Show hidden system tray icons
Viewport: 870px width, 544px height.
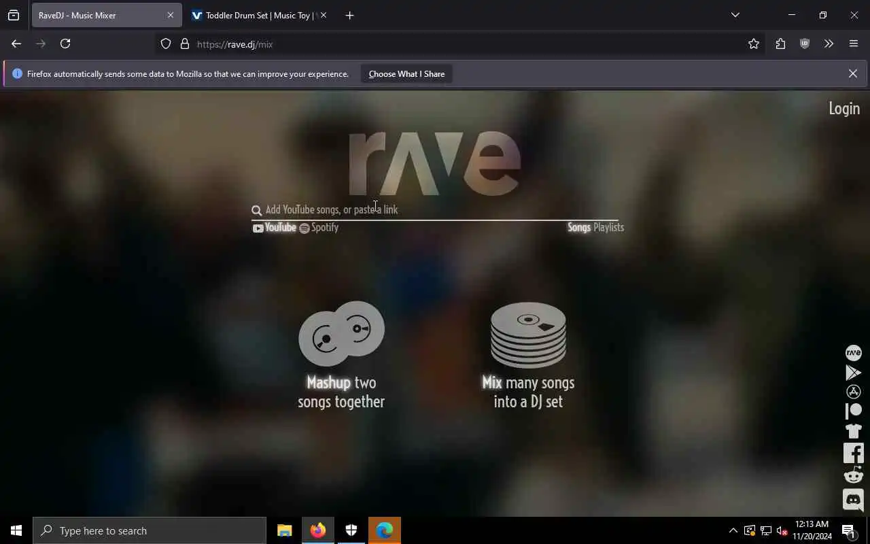[x=733, y=530]
